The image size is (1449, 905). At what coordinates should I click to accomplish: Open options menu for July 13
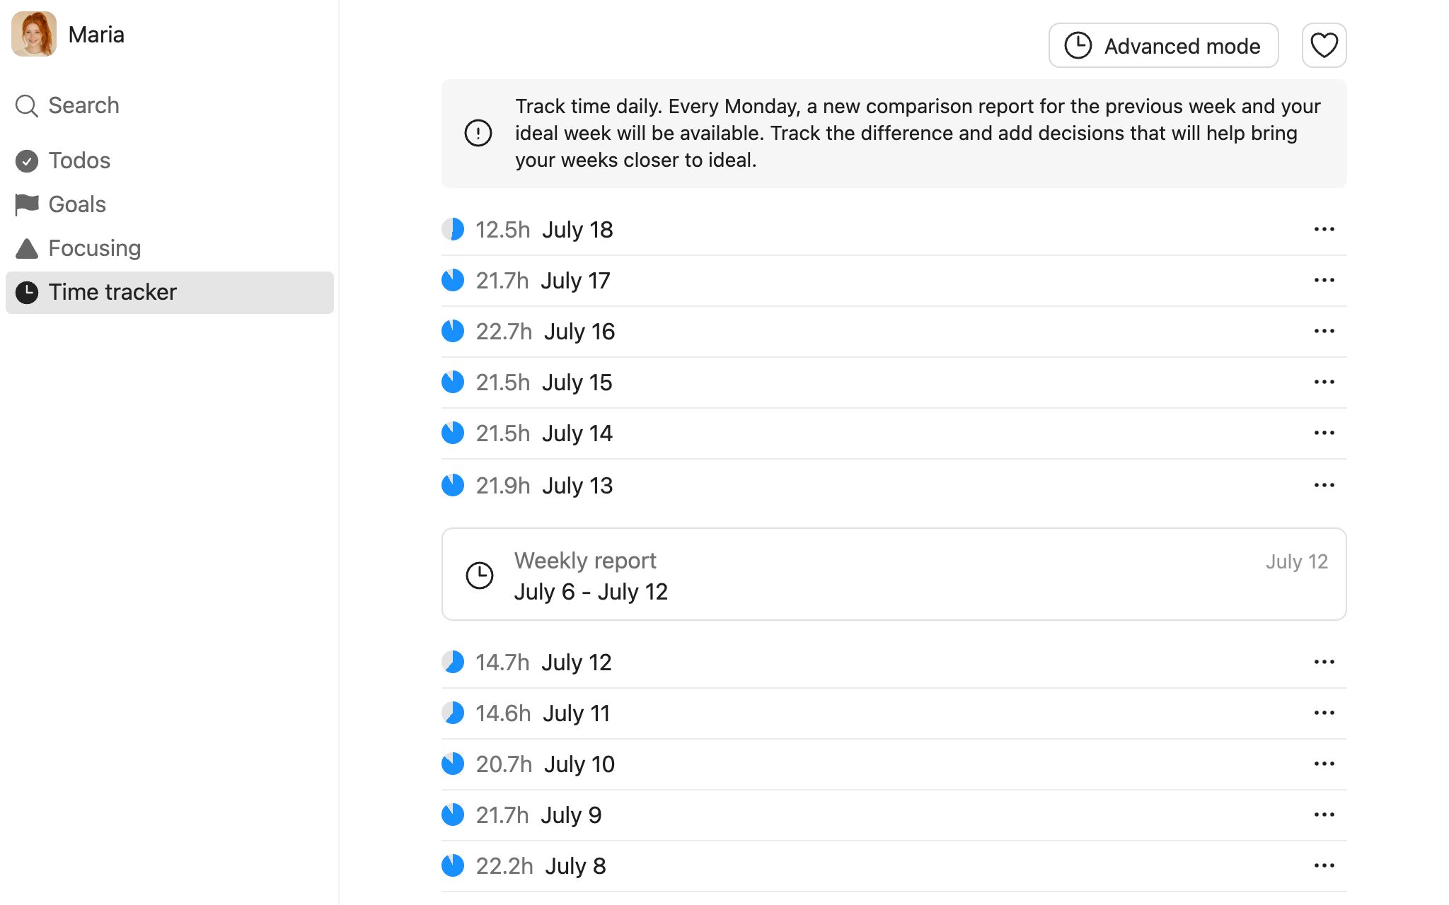pyautogui.click(x=1324, y=485)
